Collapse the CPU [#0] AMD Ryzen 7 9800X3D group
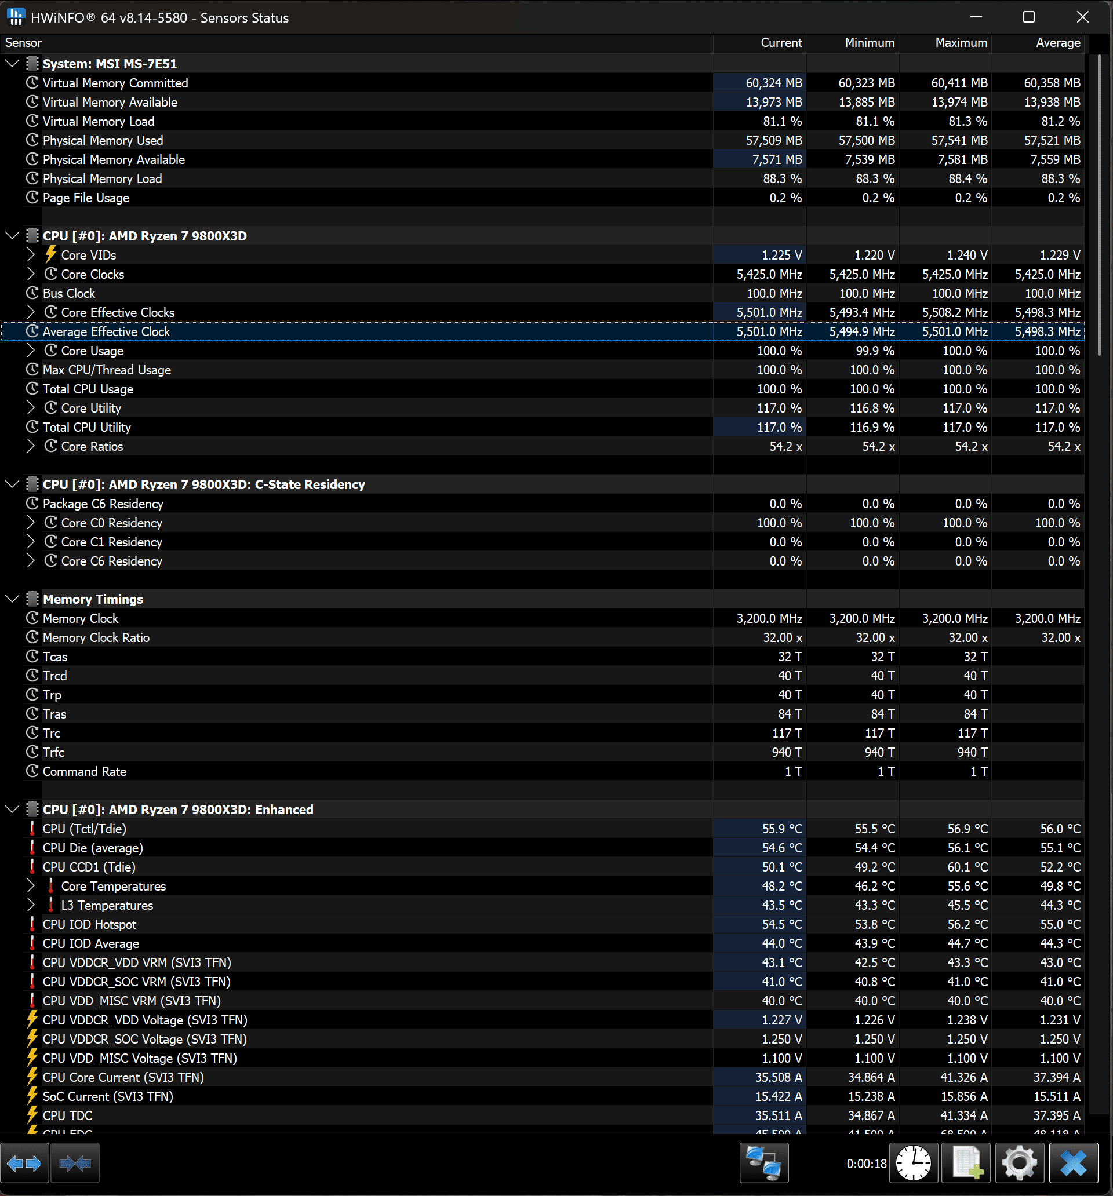Screen dimensions: 1113x1196 click(12, 235)
